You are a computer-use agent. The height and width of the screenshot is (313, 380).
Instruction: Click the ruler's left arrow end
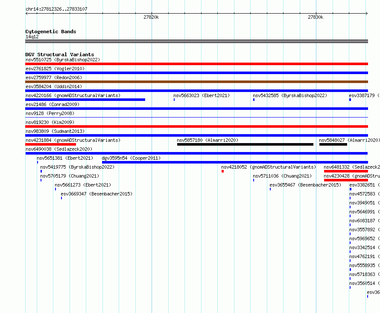point(26,14)
